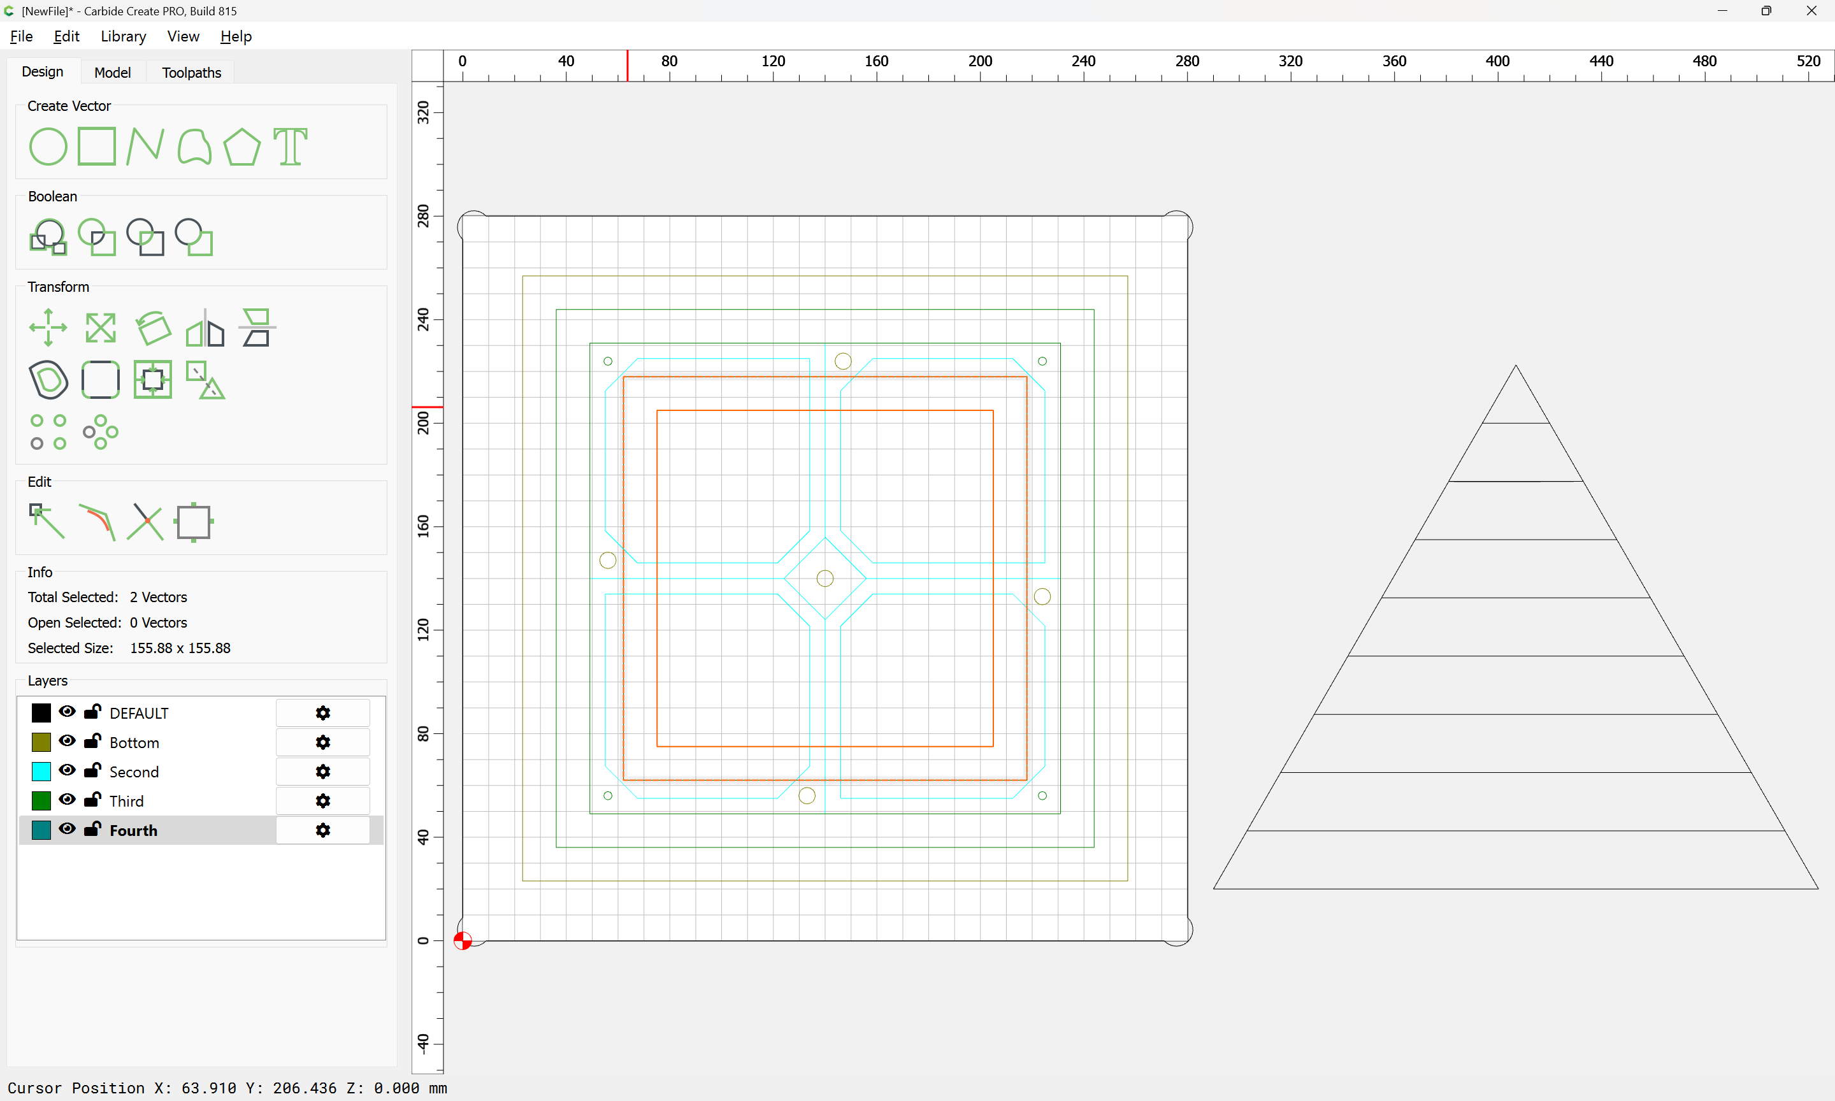Open the Circular Array tool
Viewport: 1835px width, 1101px height.
coord(100,432)
